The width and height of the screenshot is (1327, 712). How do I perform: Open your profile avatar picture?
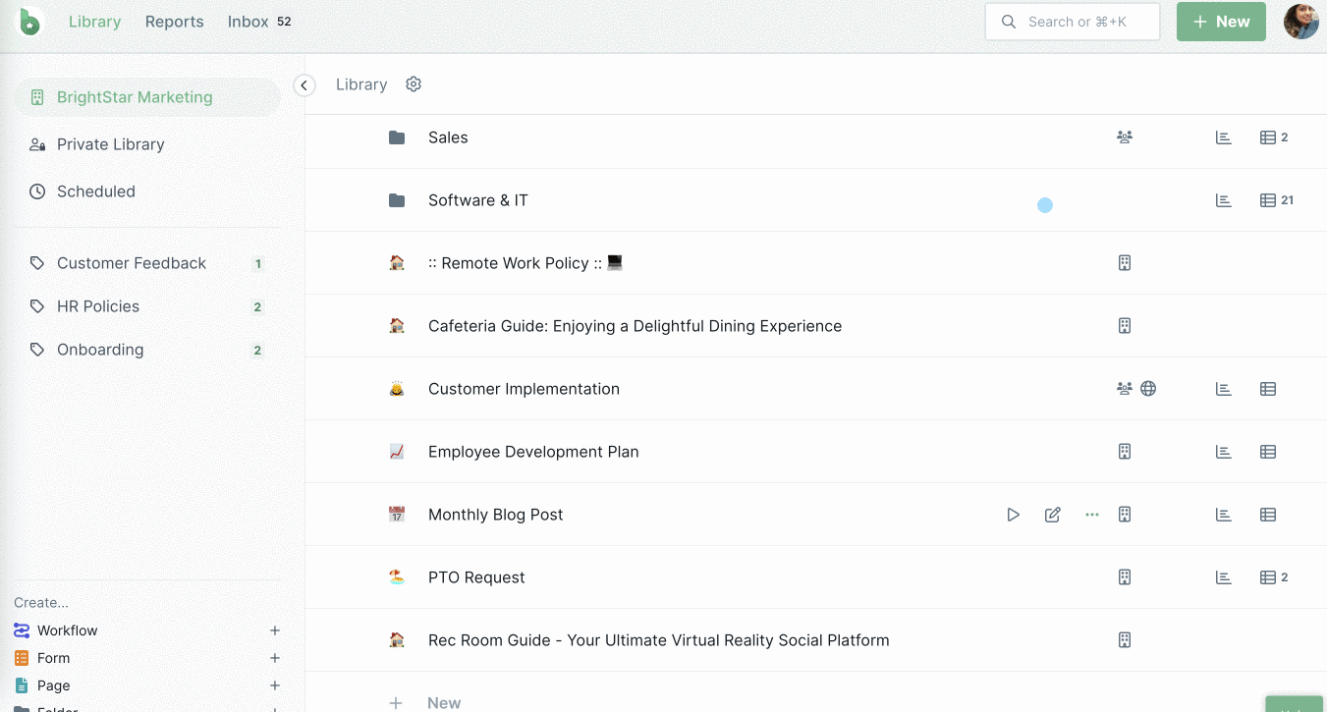click(1300, 21)
